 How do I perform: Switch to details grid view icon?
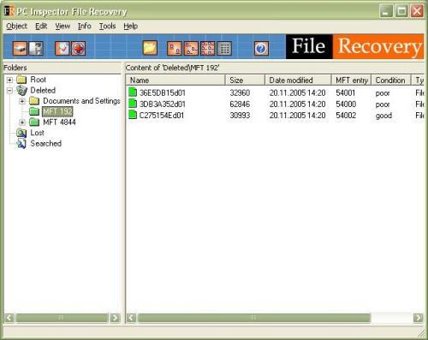[x=224, y=48]
